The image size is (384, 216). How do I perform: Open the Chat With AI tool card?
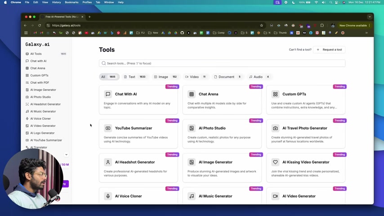pos(138,100)
